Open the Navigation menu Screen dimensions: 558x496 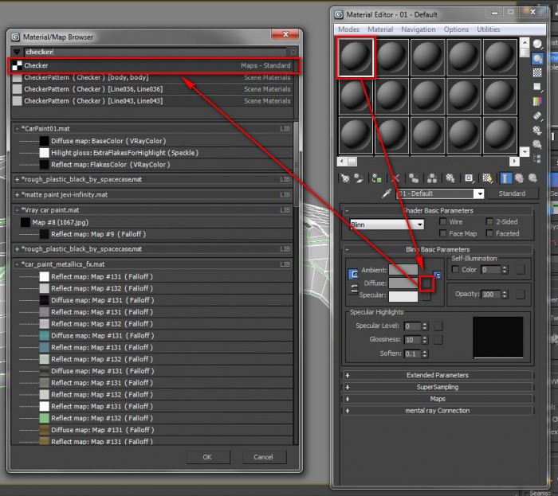click(418, 29)
